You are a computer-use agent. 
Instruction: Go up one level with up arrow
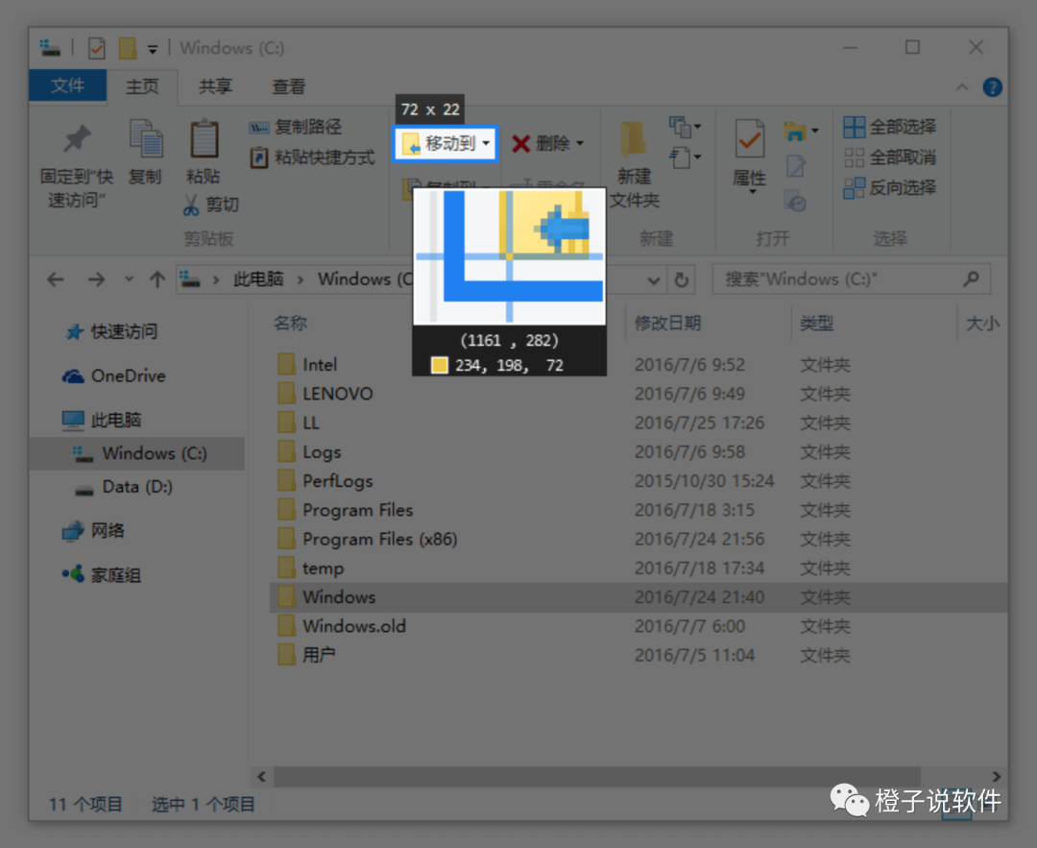157,279
